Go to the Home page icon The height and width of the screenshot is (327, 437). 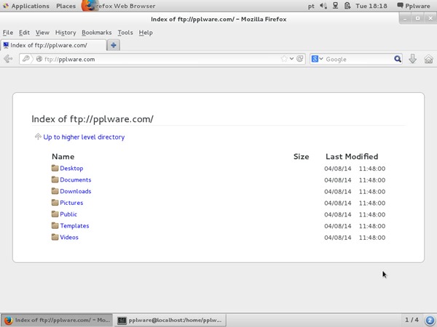click(x=428, y=59)
